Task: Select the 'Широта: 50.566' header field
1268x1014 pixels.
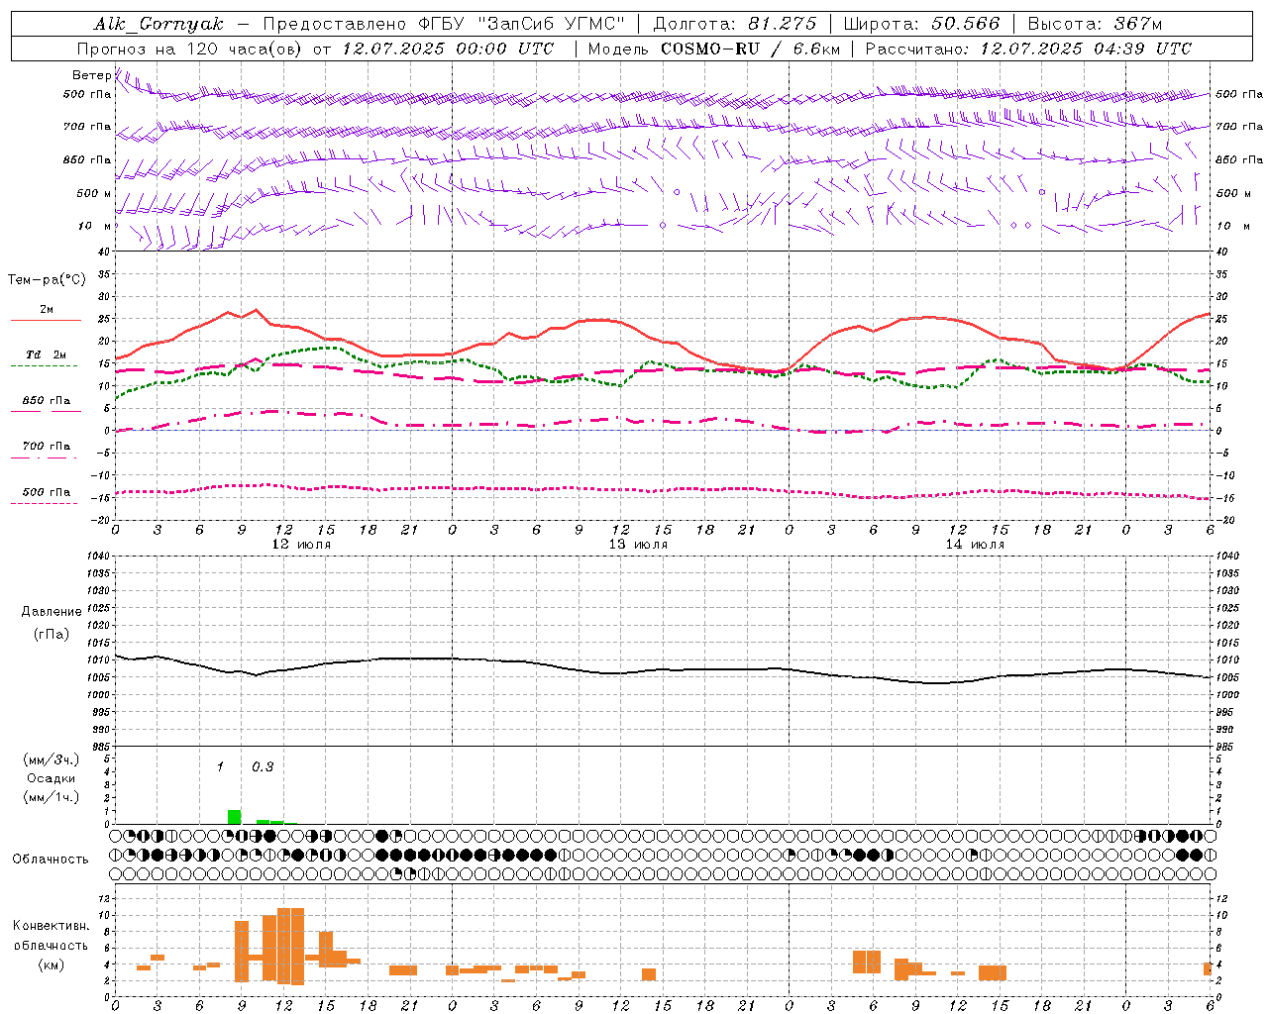Action: coord(921,24)
